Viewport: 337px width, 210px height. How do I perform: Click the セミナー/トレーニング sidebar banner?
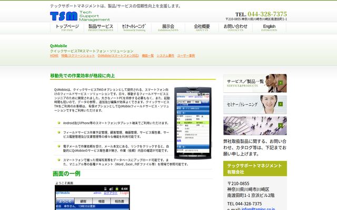point(255,104)
